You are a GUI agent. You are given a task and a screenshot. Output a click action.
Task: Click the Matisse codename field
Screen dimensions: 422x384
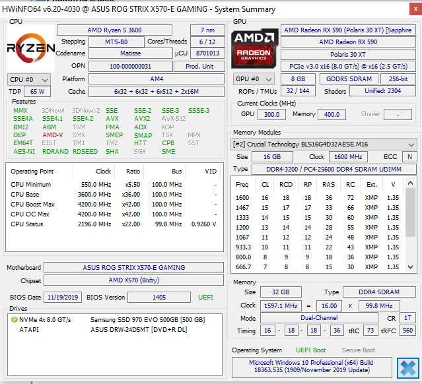pyautogui.click(x=131, y=53)
